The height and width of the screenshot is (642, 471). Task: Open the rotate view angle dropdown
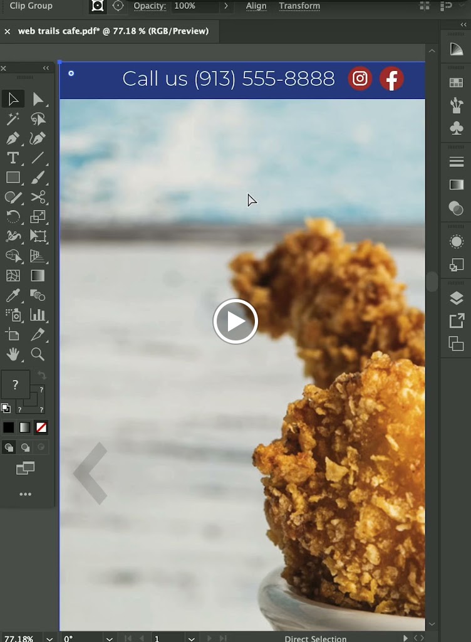(x=109, y=638)
